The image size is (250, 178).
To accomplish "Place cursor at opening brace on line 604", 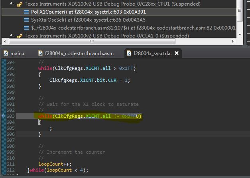I will (x=40, y=122).
